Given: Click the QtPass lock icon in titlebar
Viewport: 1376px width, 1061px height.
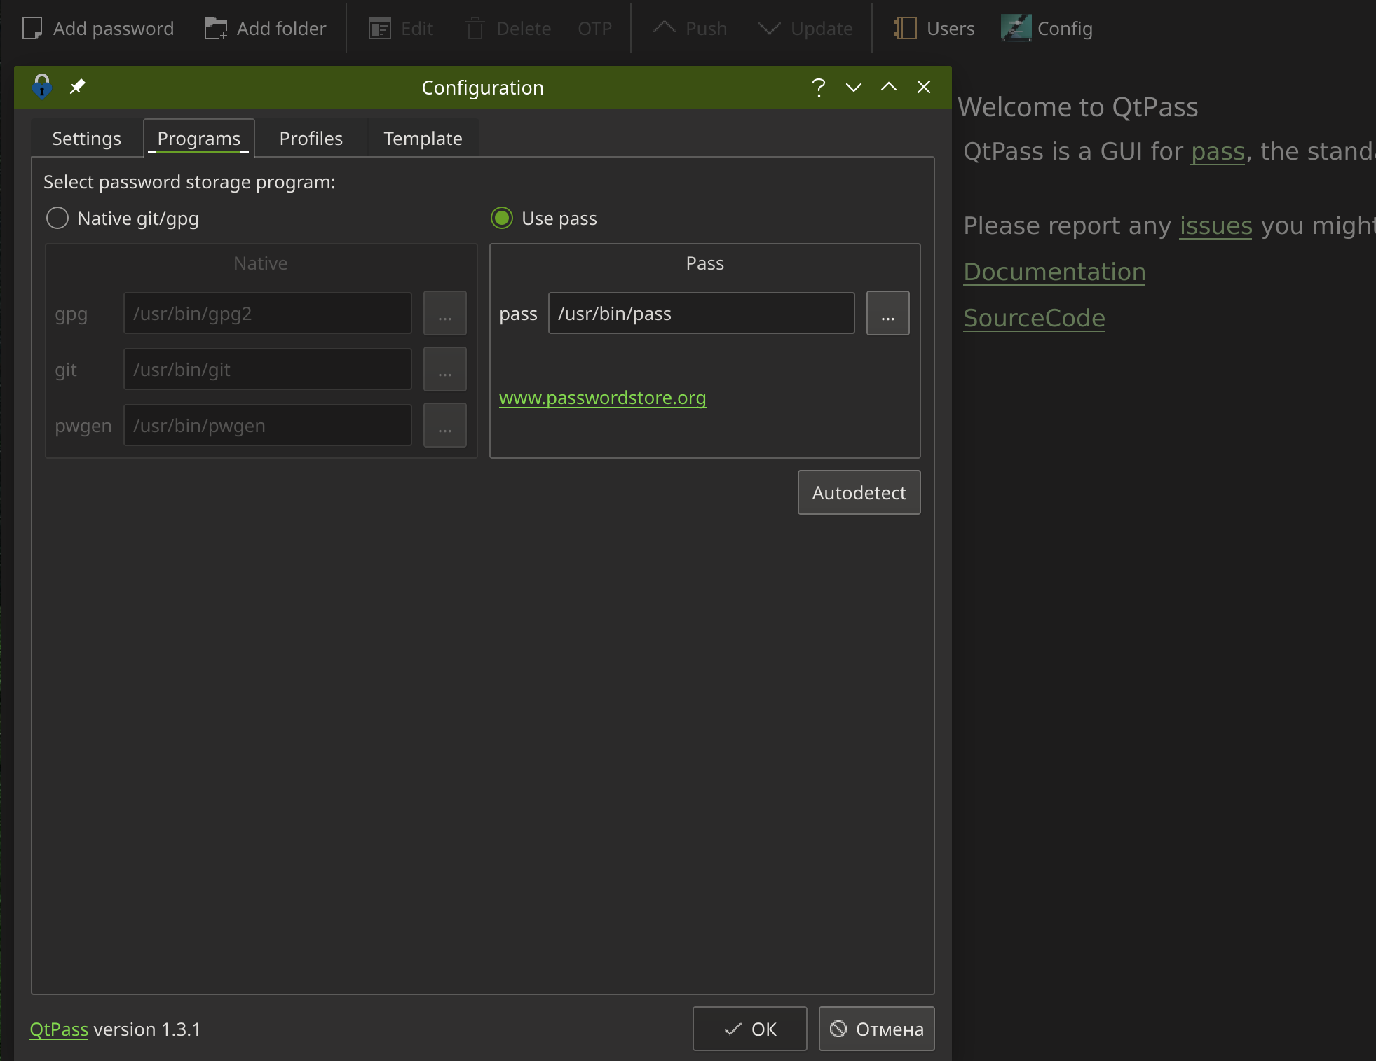Looking at the screenshot, I should (42, 87).
